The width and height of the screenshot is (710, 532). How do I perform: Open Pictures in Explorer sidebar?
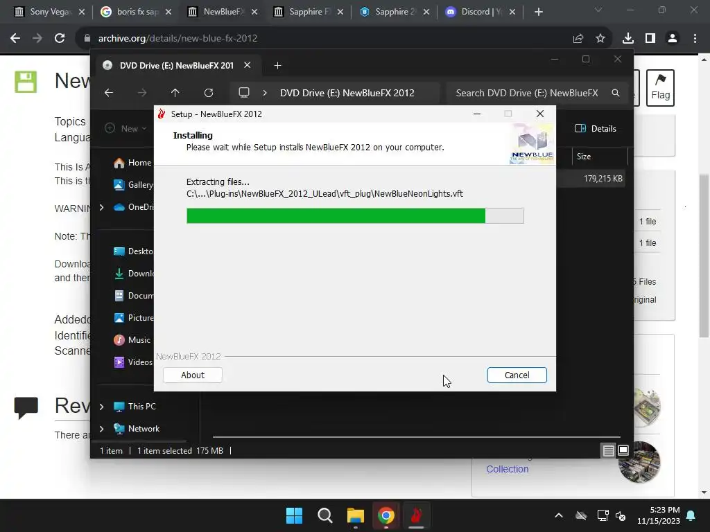pyautogui.click(x=134, y=317)
